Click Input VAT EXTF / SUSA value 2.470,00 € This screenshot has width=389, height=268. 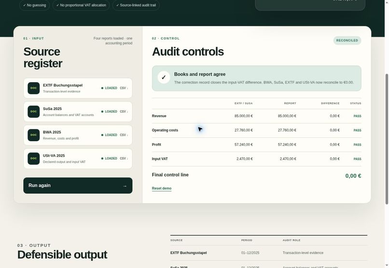pyautogui.click(x=245, y=159)
